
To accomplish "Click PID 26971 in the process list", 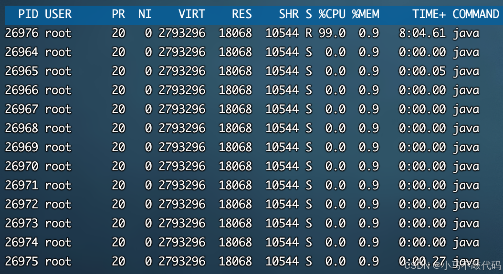I will pos(21,186).
